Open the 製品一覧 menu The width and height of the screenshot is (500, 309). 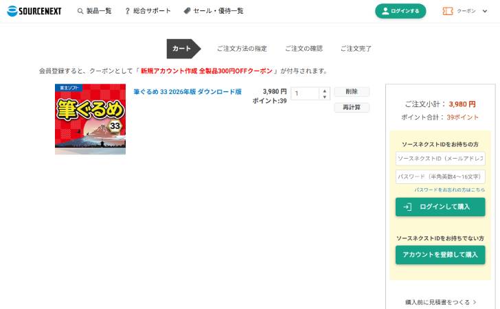tap(99, 11)
